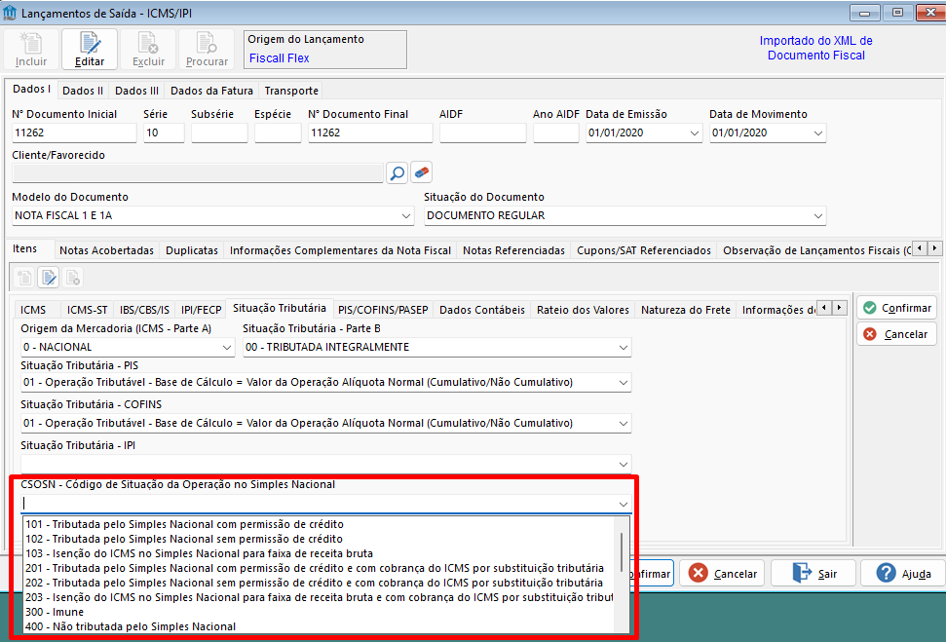The width and height of the screenshot is (946, 642).
Task: Open the Natureza do Frete sub-tab
Action: coord(685,310)
